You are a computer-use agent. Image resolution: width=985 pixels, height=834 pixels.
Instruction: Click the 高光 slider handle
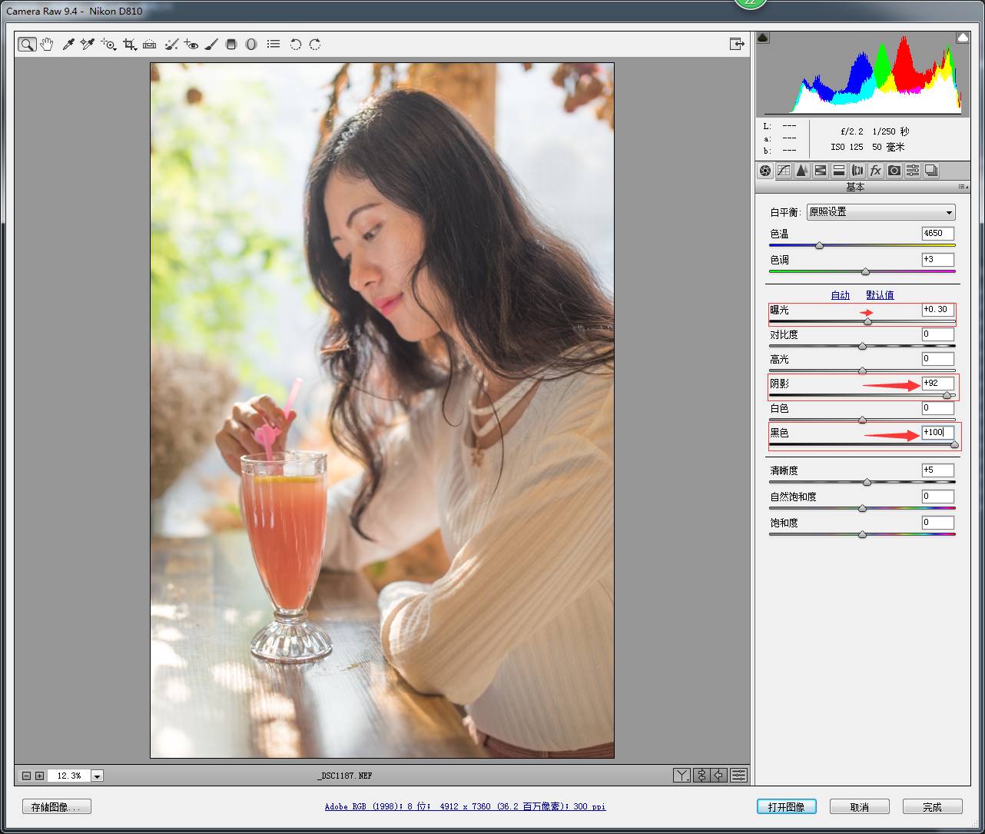(x=862, y=371)
